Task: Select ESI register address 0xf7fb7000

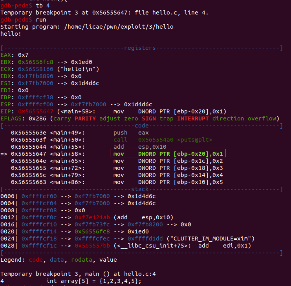Action: point(36,83)
